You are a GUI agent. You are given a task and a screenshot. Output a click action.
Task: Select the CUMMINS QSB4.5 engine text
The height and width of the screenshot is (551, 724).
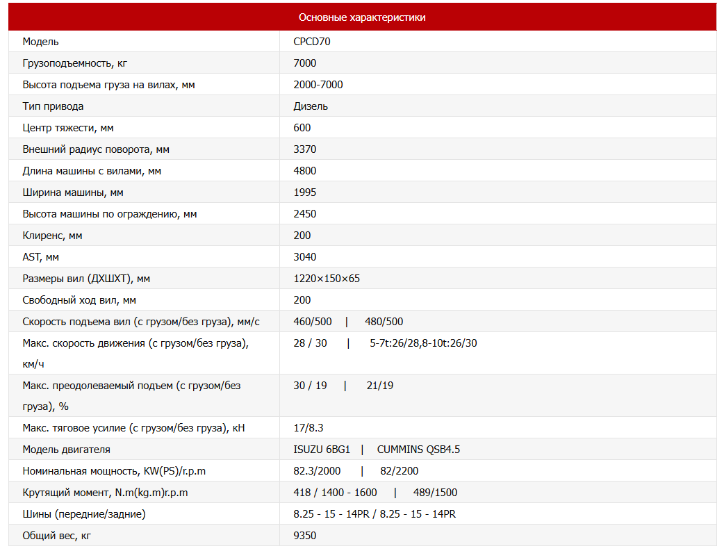point(418,450)
